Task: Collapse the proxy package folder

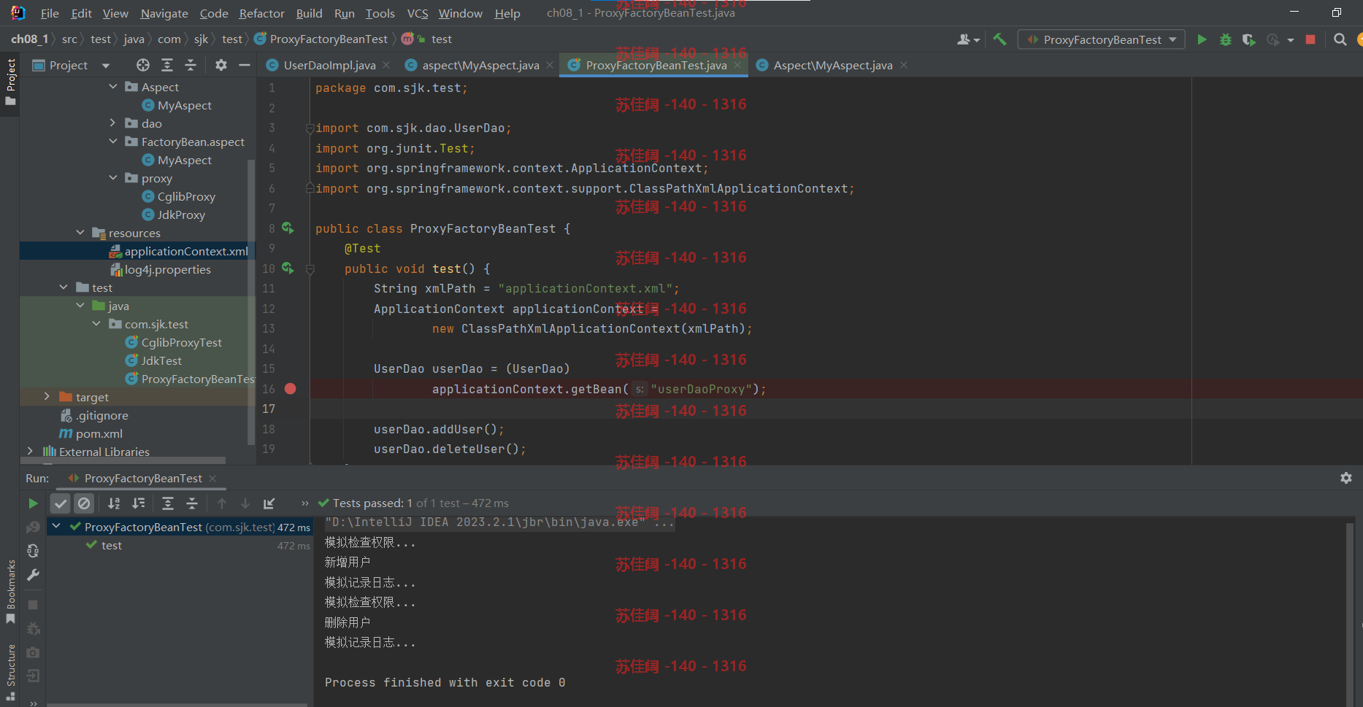Action: [112, 178]
